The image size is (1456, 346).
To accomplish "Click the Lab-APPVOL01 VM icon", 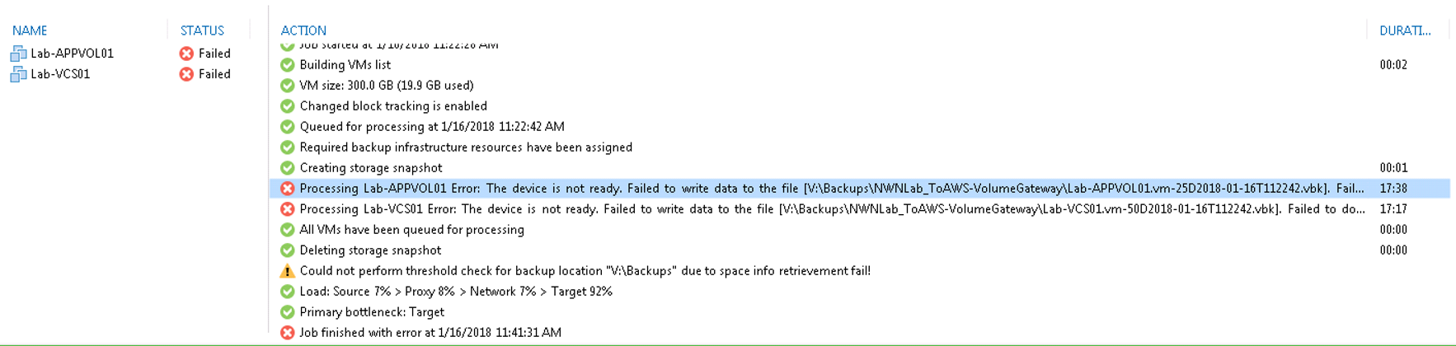I will (18, 54).
